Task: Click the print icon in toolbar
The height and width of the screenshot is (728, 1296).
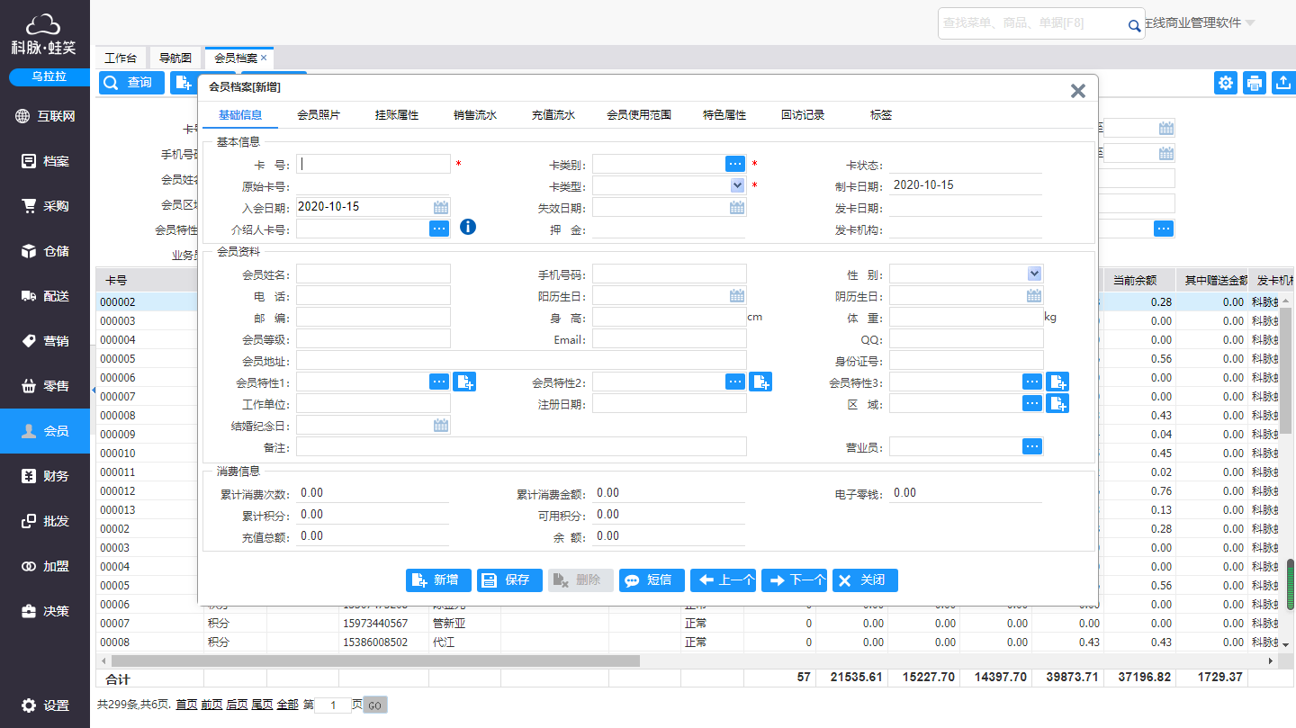Action: click(x=1255, y=83)
